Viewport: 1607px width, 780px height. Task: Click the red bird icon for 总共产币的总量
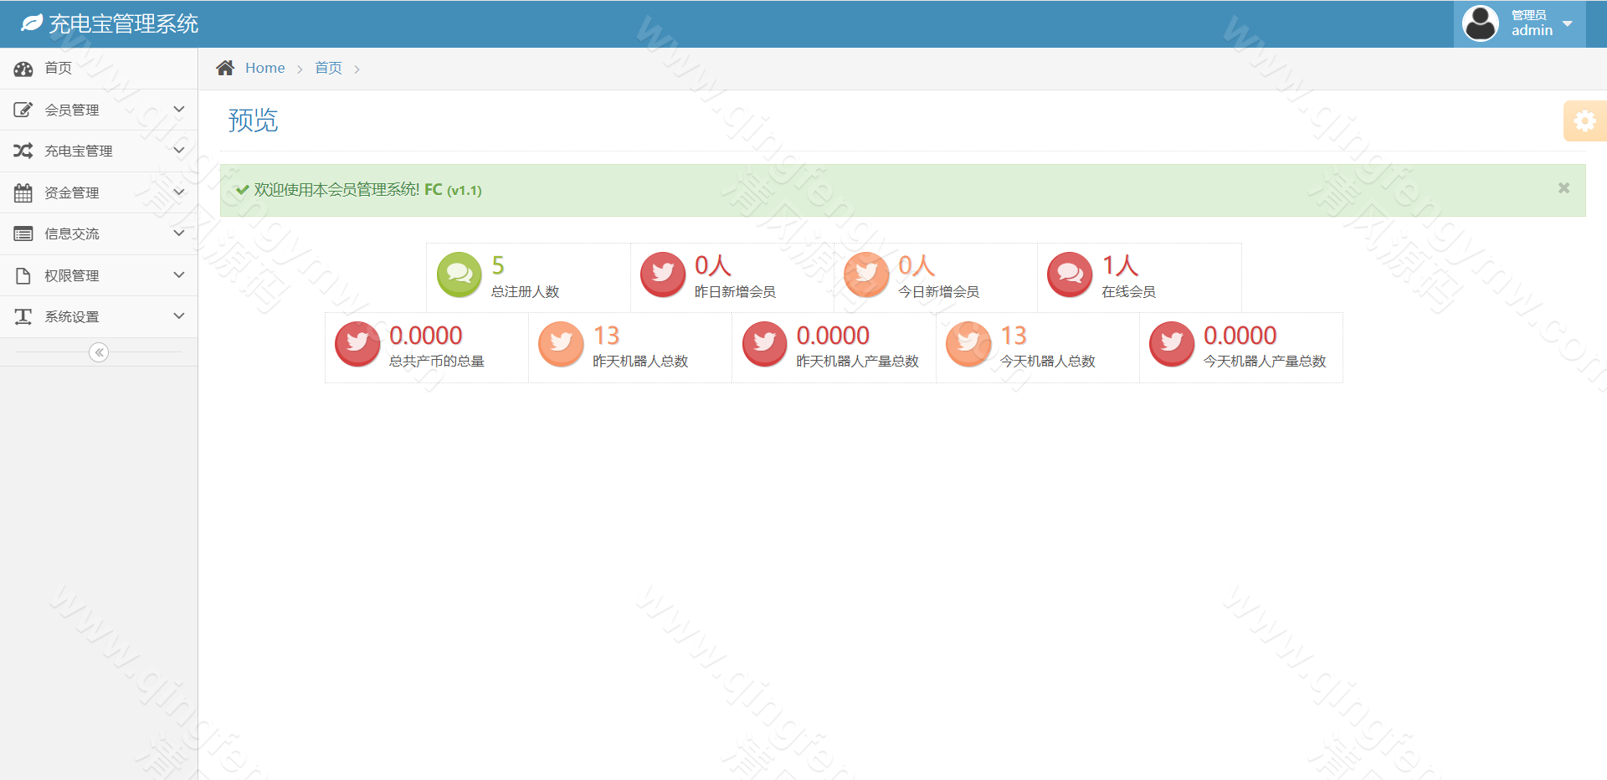coord(357,343)
